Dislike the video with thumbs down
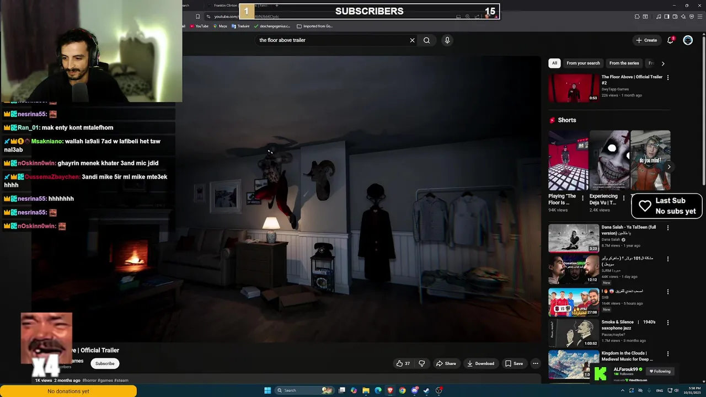This screenshot has width=706, height=397. click(422, 363)
